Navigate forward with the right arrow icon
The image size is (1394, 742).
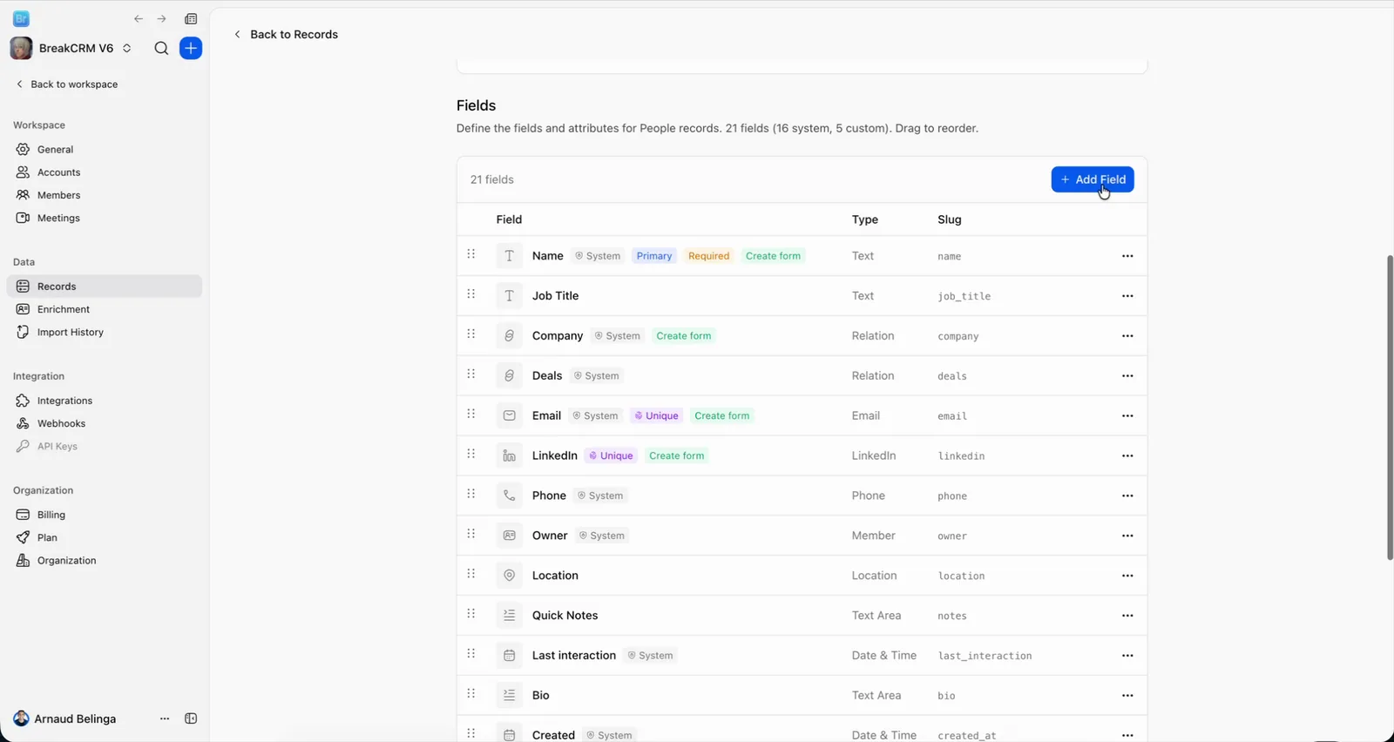[161, 18]
